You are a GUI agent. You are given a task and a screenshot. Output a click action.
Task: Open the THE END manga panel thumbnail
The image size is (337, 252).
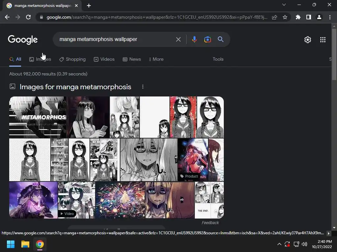coord(209,200)
